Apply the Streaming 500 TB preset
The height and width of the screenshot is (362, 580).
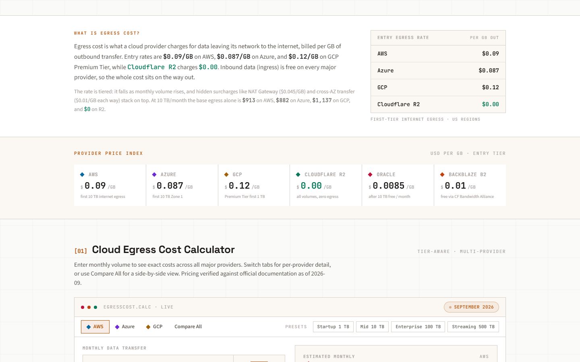click(x=473, y=327)
